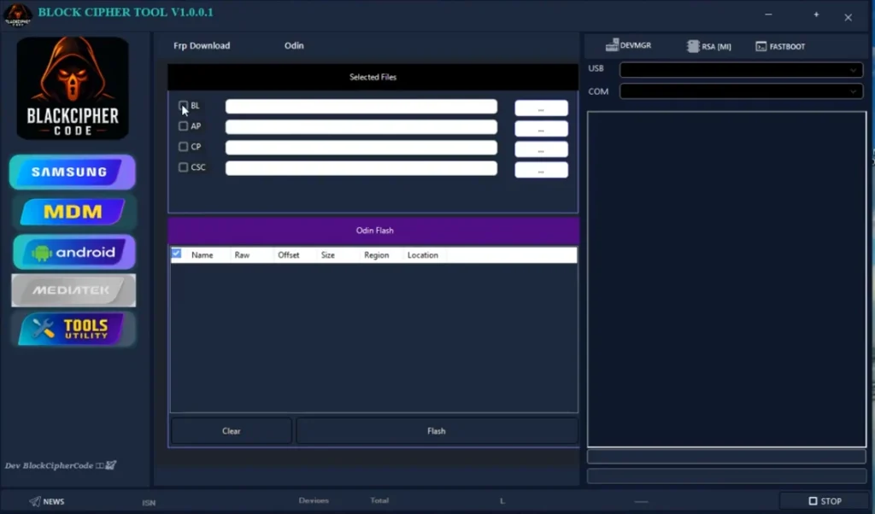
Task: Start flashing with the Flash button
Action: (436, 430)
